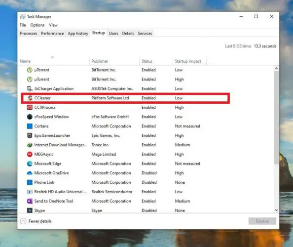The image size is (293, 247).
Task: Switch to the Users tab
Action: tap(113, 34)
